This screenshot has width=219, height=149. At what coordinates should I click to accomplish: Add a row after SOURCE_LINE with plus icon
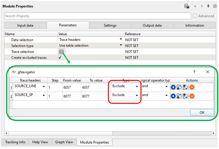[x=173, y=87]
